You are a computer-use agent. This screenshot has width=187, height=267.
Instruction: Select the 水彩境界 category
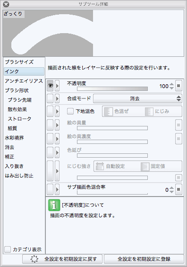coord(14,138)
